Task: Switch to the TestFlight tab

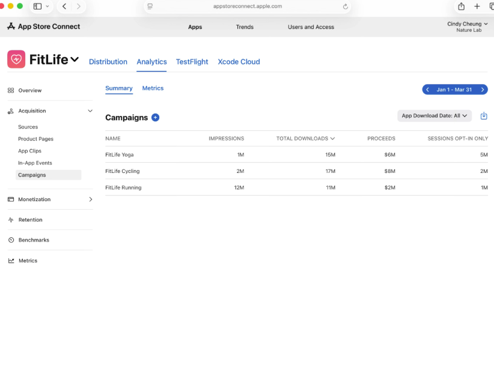Action: 192,62
